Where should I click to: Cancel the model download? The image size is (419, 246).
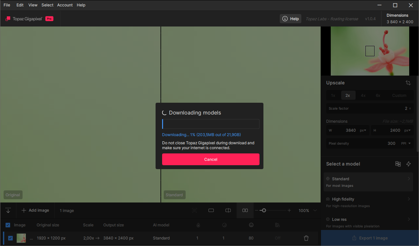pos(210,159)
